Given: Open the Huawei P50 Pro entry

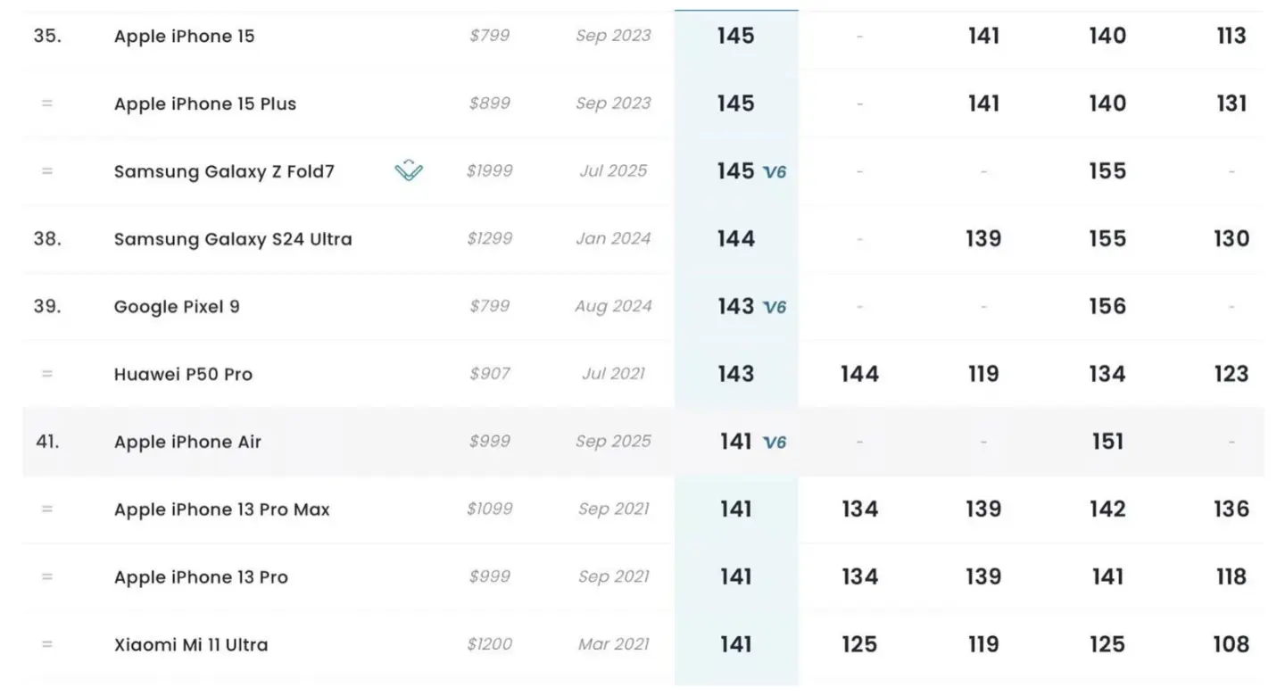Looking at the screenshot, I should click(x=183, y=375).
